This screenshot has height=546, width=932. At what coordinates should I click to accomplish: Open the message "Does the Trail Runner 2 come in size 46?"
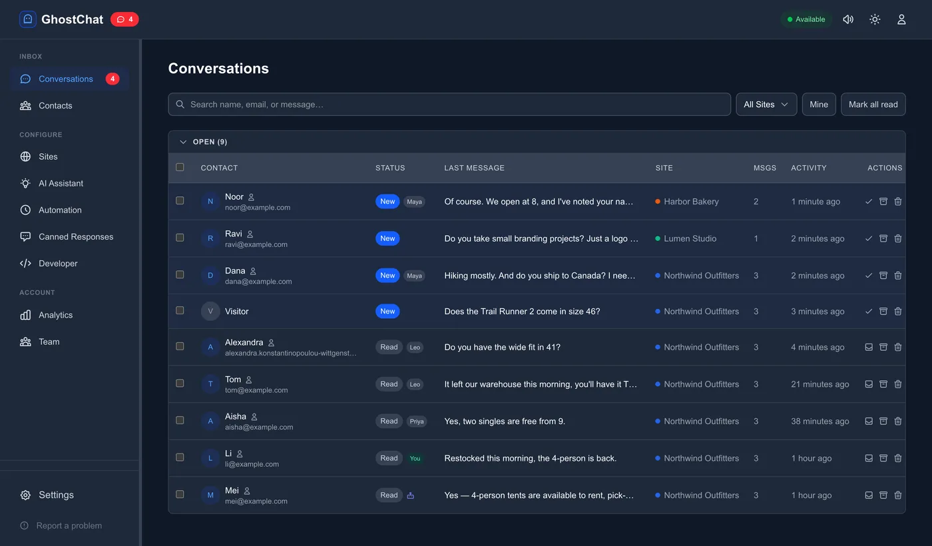[522, 312]
